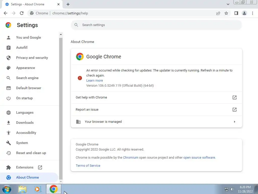Viewport: 258px width, 194px height.
Task: Select About Chrome in sidebar
Action: tap(29, 177)
